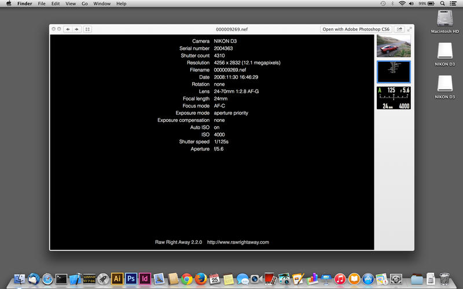Open System Preferences from the Dock

(x=396, y=279)
